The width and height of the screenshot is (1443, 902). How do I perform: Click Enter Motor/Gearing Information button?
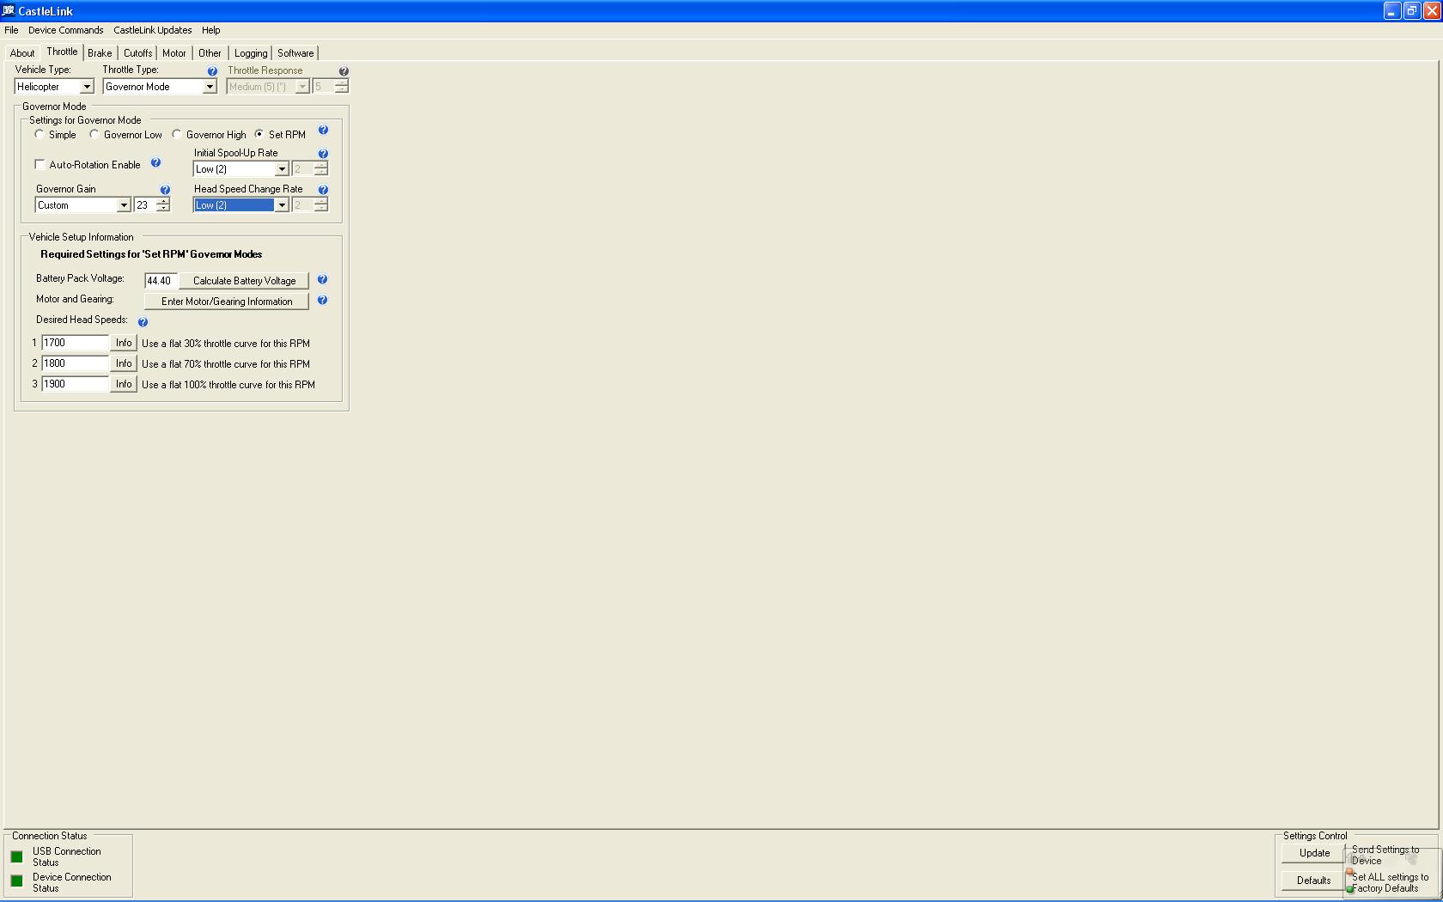[x=227, y=302]
